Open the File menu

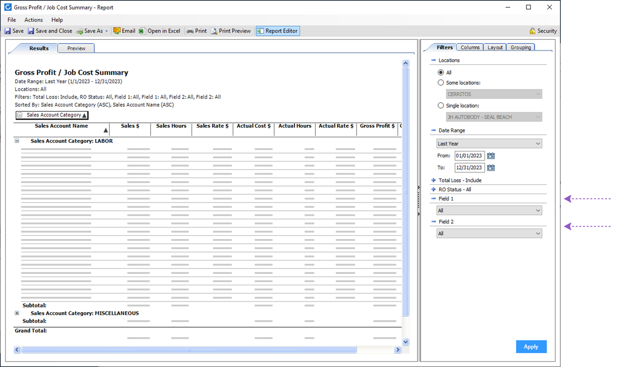point(11,20)
